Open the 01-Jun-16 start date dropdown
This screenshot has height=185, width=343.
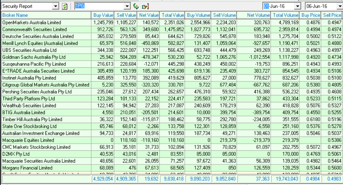click(x=298, y=6)
